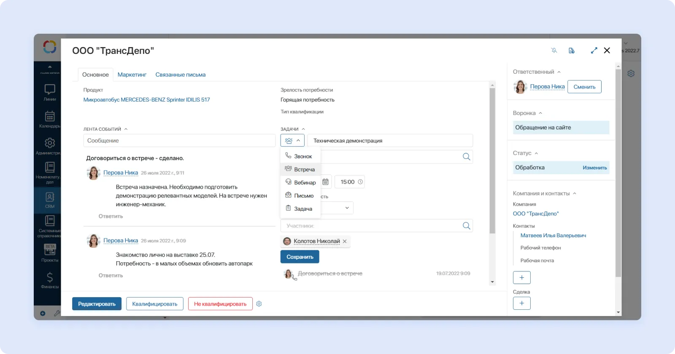
Task: Remove participant Колотов Николай
Action: [x=345, y=241]
